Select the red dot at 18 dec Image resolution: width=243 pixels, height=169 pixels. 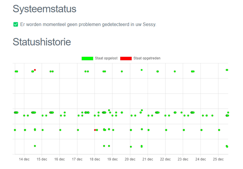click(95, 130)
